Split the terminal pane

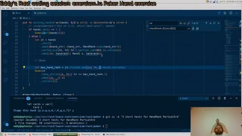(x=219, y=98)
